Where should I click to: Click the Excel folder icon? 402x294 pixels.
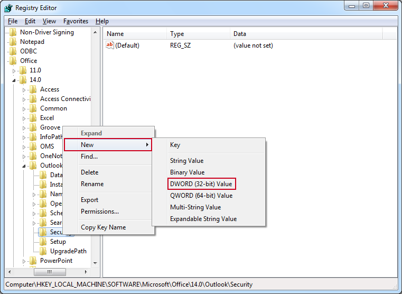click(x=33, y=118)
